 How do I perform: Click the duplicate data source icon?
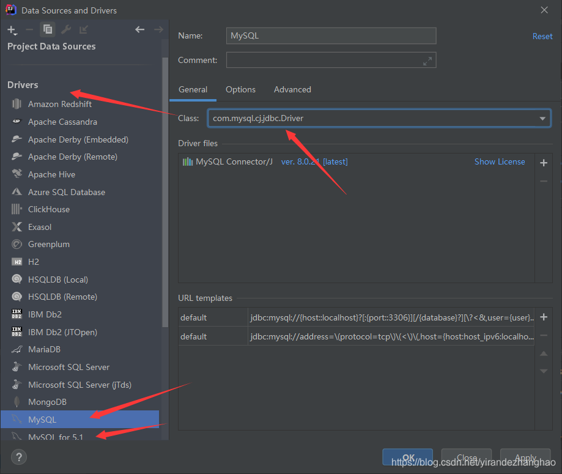47,29
